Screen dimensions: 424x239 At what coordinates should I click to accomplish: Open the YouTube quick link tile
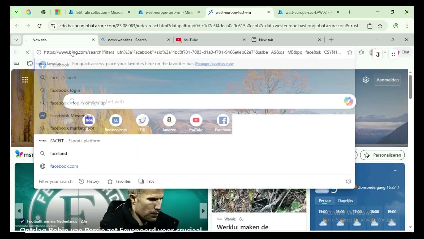click(x=196, y=123)
